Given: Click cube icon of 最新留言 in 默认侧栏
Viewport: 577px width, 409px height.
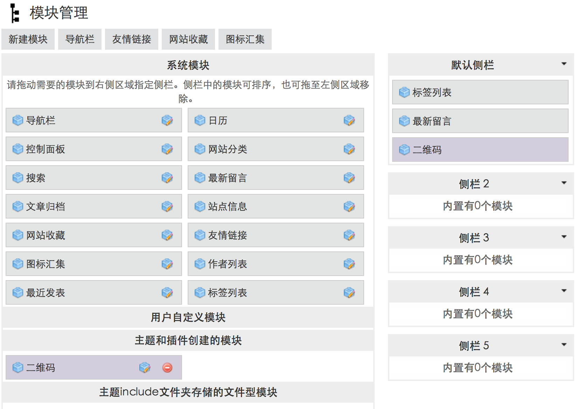Looking at the screenshot, I should pos(404,121).
